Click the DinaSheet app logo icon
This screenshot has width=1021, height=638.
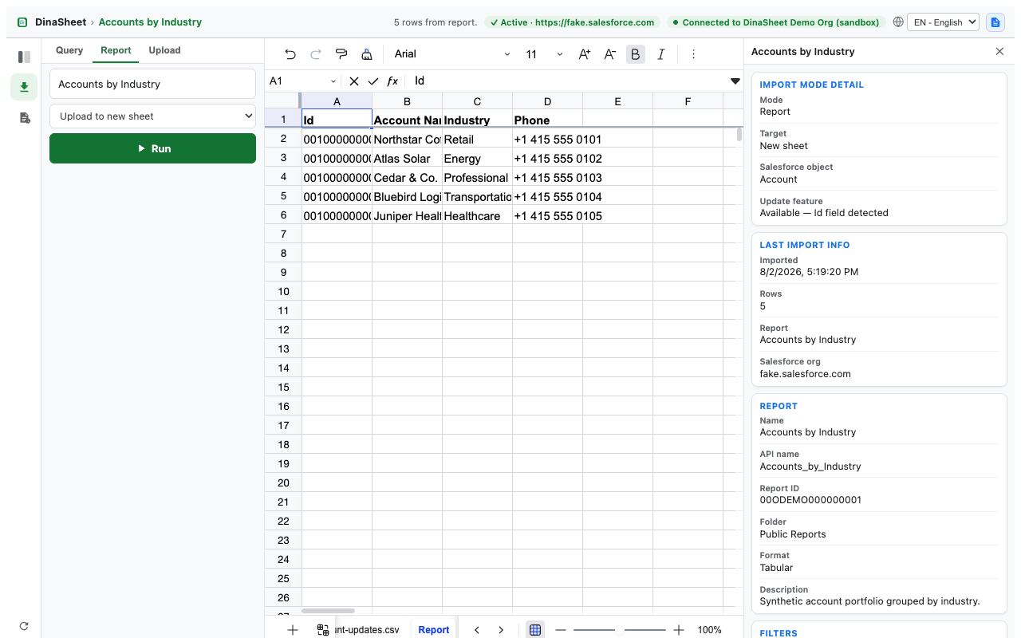click(x=22, y=22)
